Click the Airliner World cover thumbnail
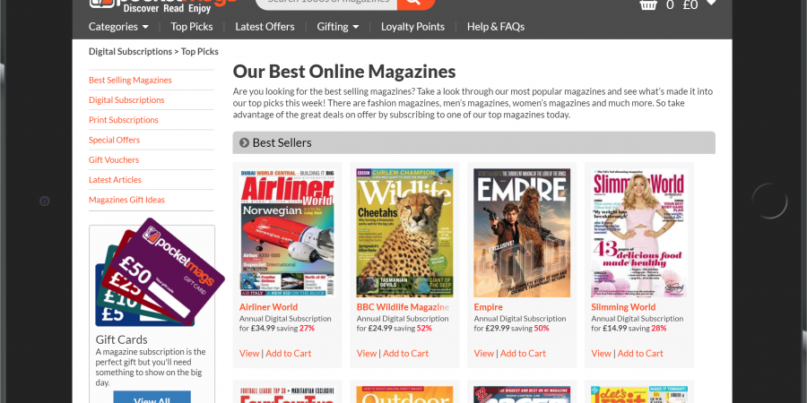The width and height of the screenshot is (807, 403). pyautogui.click(x=287, y=233)
